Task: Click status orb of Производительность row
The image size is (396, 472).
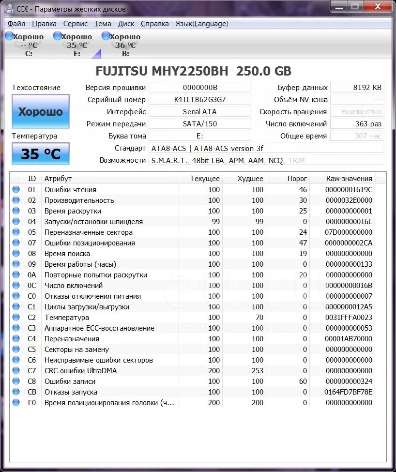Action: [16, 200]
